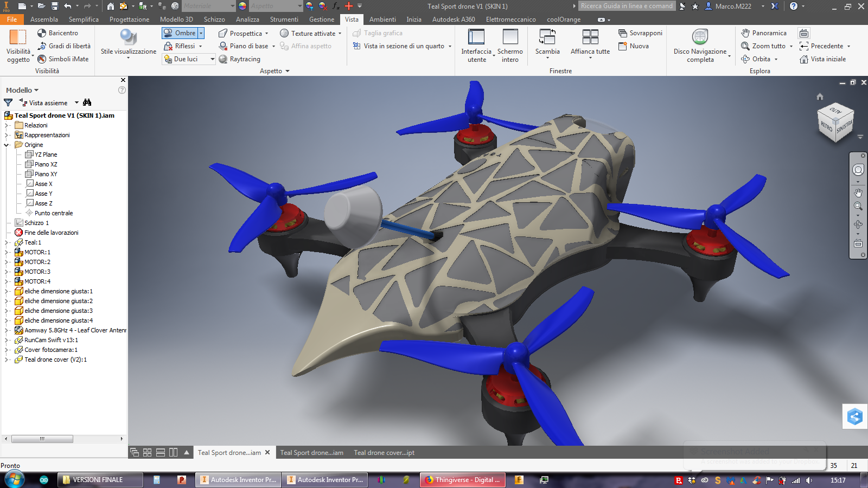Click Scambia to switch windows

[x=547, y=43]
